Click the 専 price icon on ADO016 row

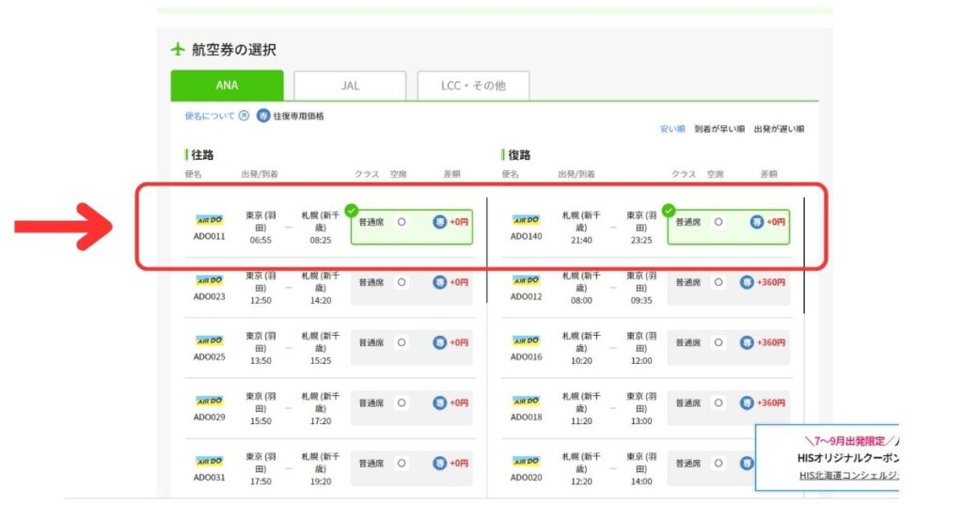pos(746,342)
